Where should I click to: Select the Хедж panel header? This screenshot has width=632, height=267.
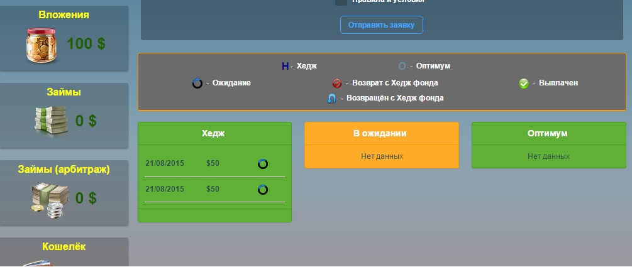click(x=214, y=133)
